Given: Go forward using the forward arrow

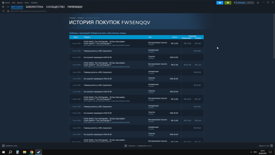Looking at the screenshot, I should click(8, 7).
